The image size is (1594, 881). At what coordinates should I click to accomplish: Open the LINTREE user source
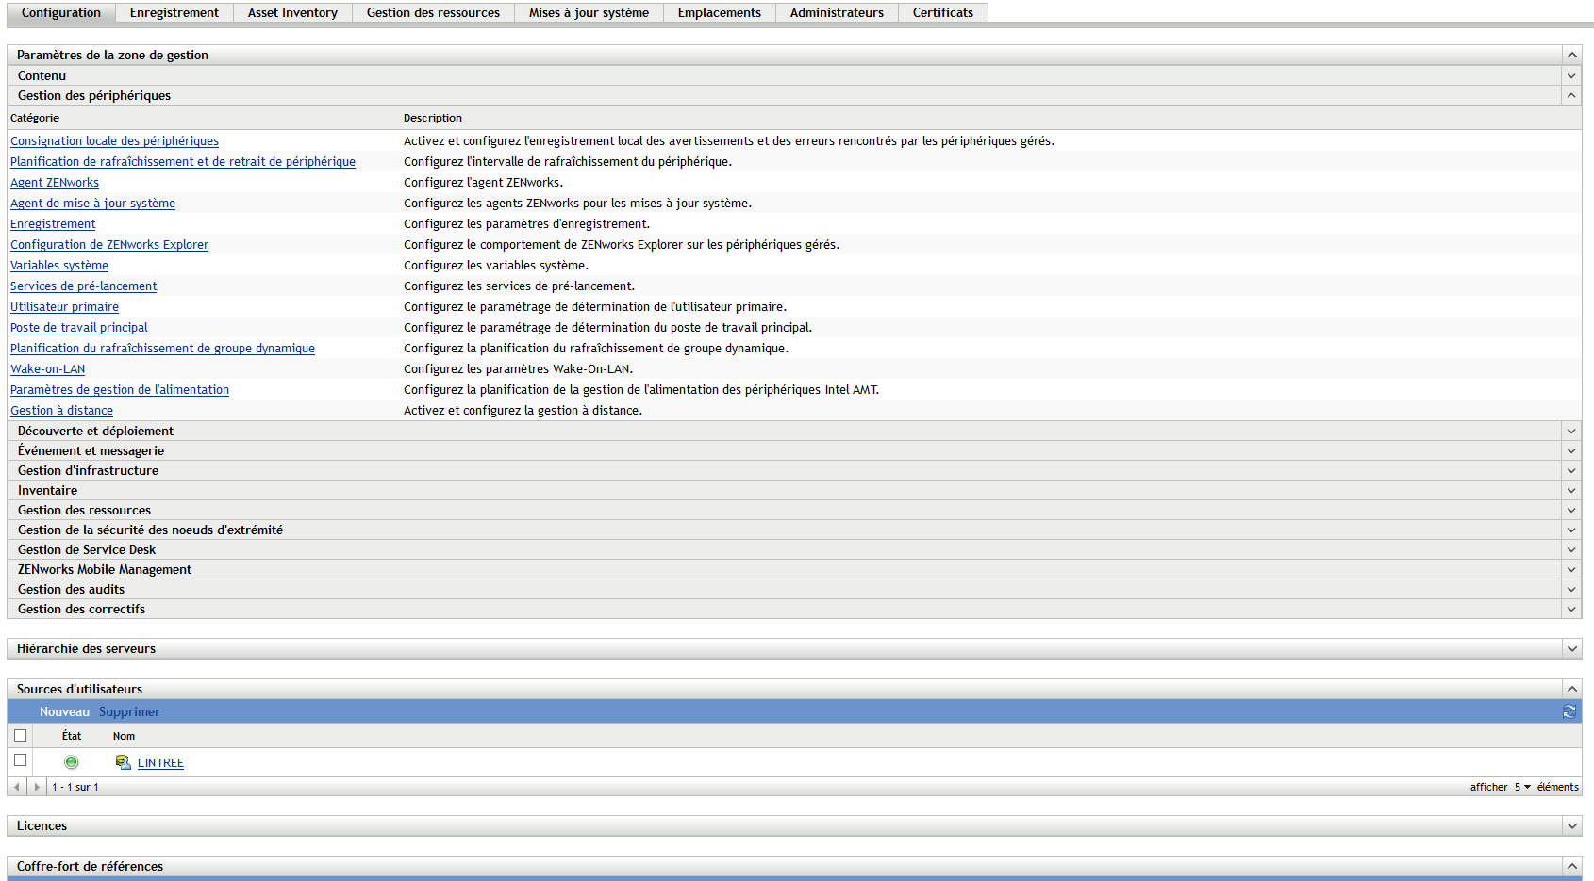click(160, 762)
